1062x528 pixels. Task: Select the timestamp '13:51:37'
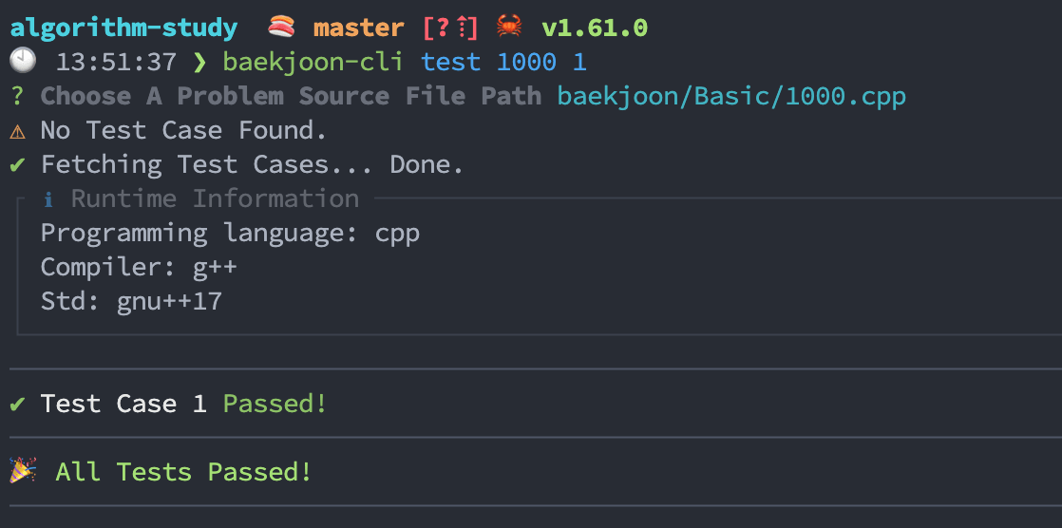(116, 63)
